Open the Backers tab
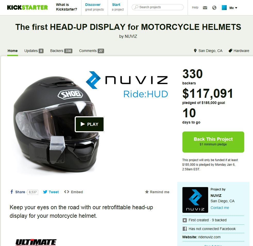Viewport: 253px width, 246px height. pos(61,51)
